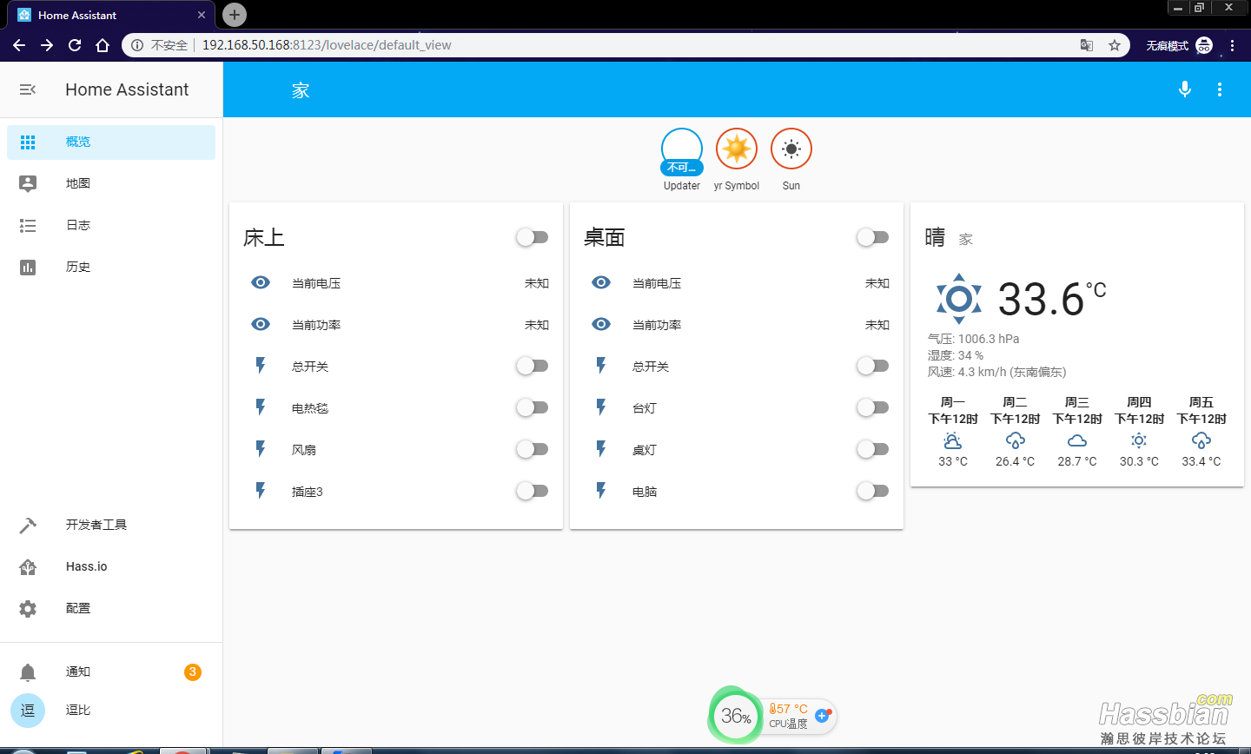Toggle the 台灯 lamp switch

coord(873,407)
